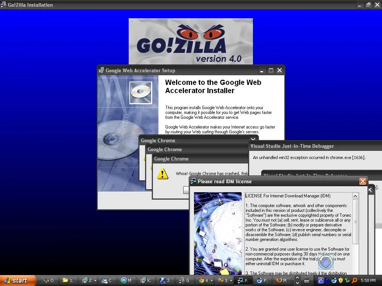Click the Go!Zilla Installation title bar icon
Screen dimensions: 382x286
(x=3, y=4)
